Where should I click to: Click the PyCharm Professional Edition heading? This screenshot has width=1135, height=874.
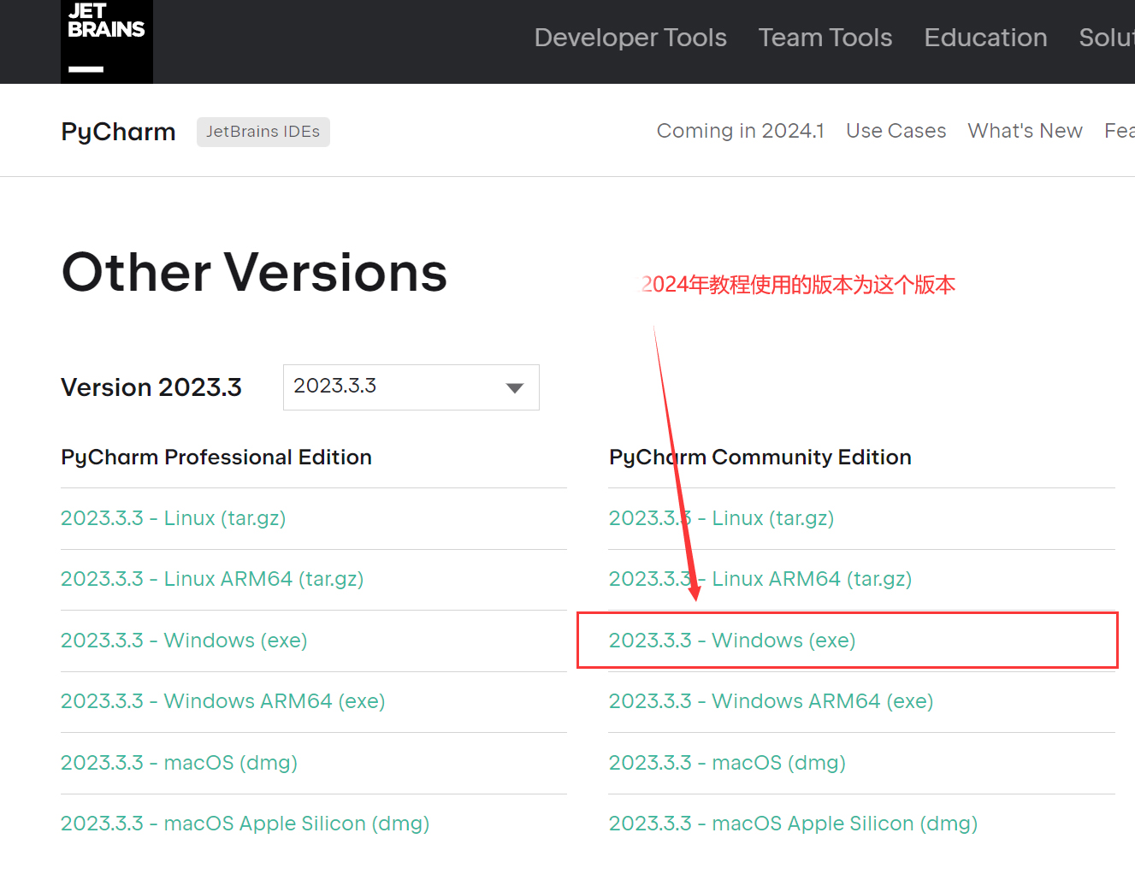coord(216,458)
